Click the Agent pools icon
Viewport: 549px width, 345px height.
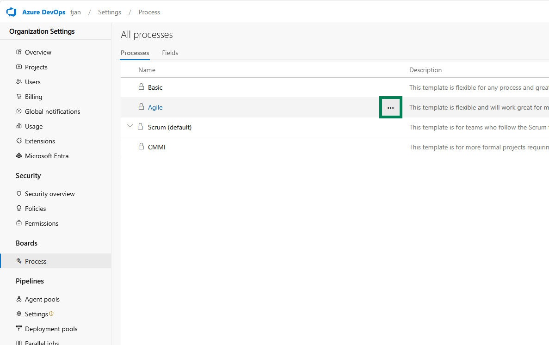19,299
